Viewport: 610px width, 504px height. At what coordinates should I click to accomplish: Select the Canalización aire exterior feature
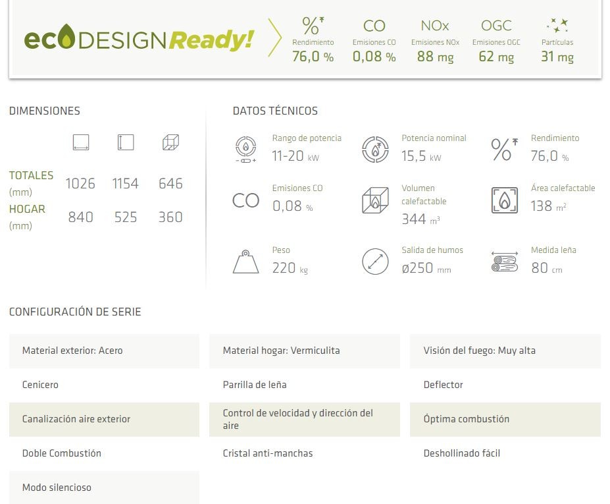(104, 419)
